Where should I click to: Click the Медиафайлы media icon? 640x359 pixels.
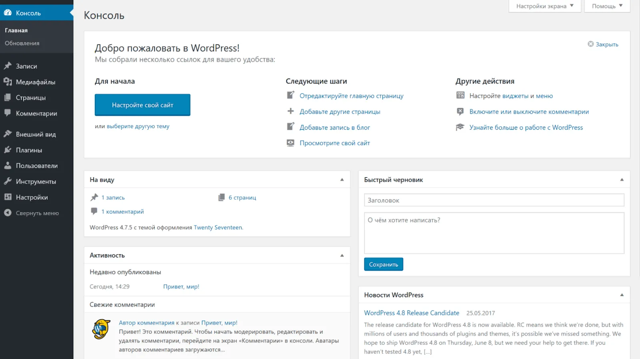[x=8, y=82]
